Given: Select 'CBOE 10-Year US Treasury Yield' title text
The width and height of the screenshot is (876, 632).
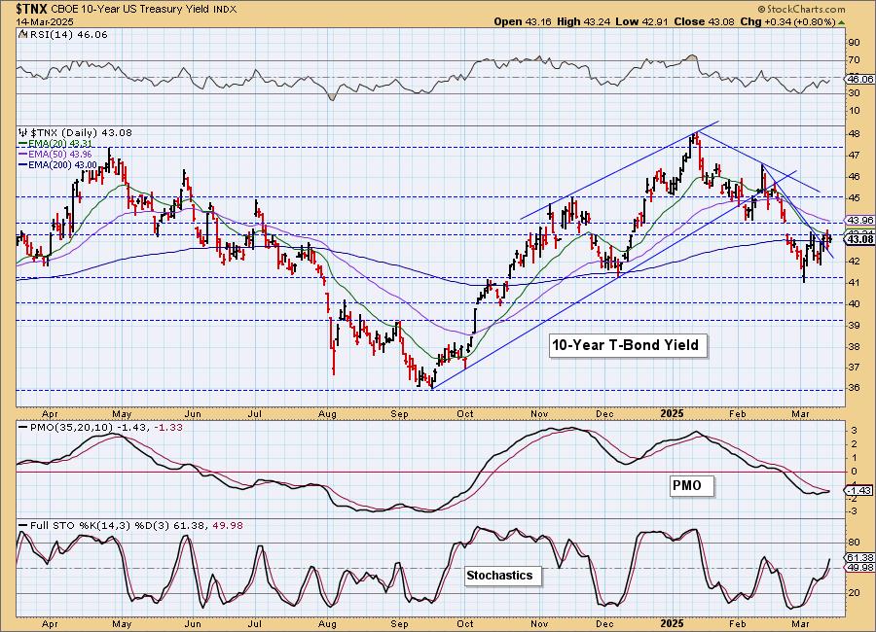Looking at the screenshot, I should click(x=129, y=9).
